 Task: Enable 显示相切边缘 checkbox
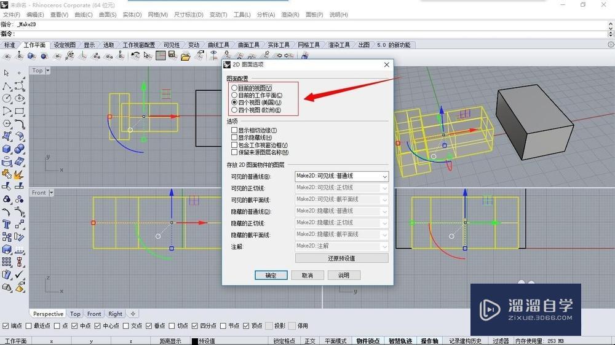coord(234,130)
